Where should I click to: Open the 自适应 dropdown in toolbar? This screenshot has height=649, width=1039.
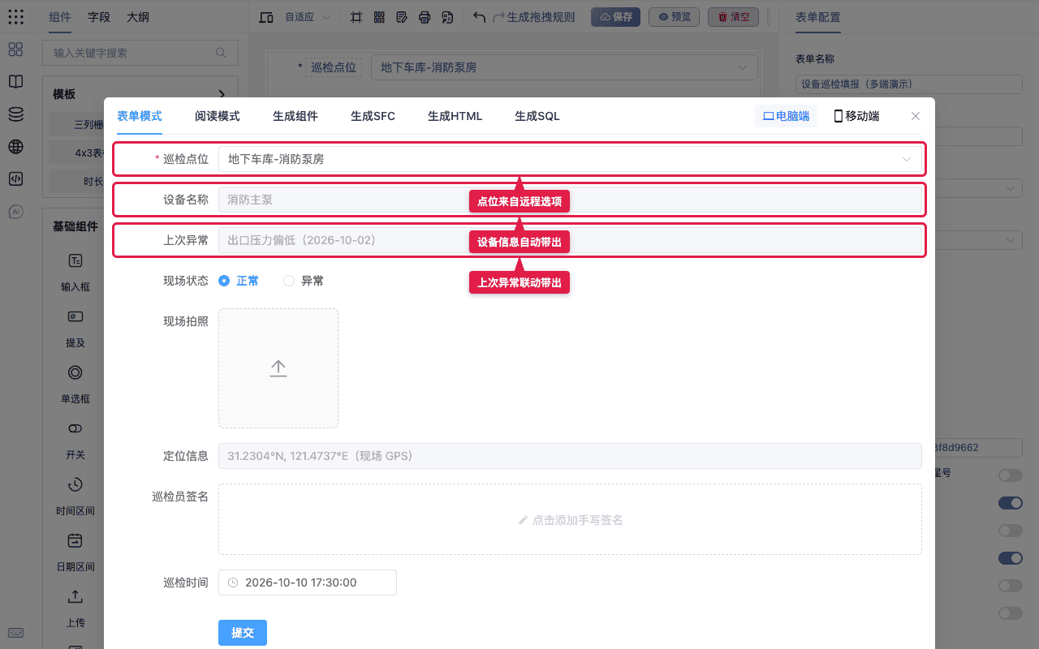[x=308, y=17]
